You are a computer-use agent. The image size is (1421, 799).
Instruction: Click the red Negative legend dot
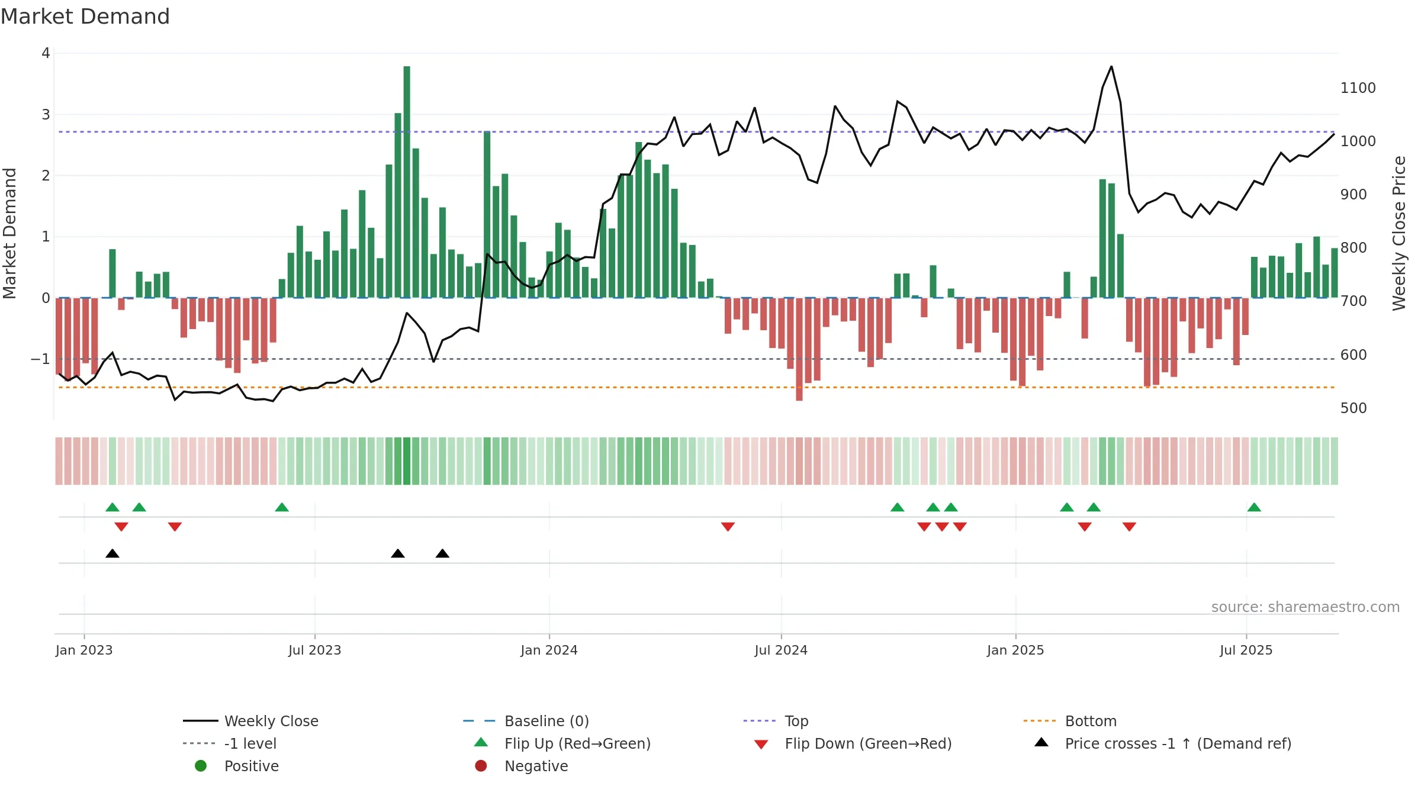tap(481, 766)
